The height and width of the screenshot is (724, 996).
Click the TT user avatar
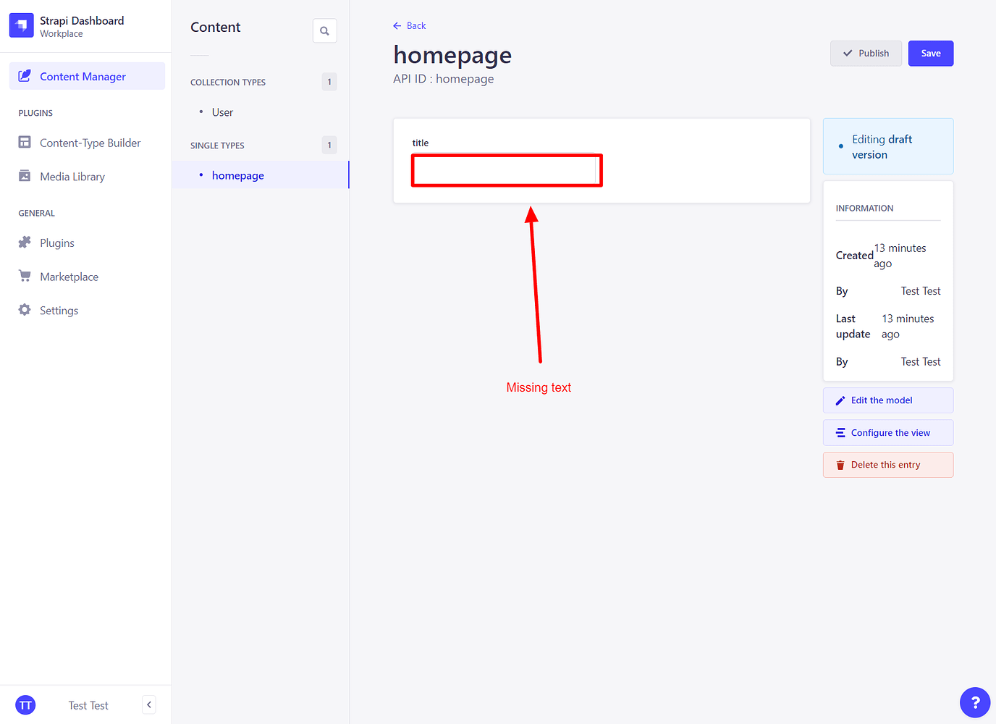(25, 705)
